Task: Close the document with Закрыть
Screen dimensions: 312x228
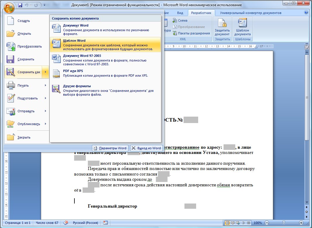Action: tap(27, 137)
